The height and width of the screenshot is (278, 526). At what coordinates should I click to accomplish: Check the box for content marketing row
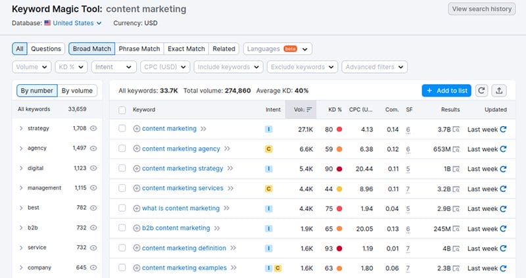(x=122, y=128)
